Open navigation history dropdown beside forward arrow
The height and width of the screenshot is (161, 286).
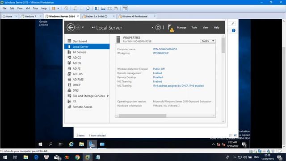click(83, 27)
